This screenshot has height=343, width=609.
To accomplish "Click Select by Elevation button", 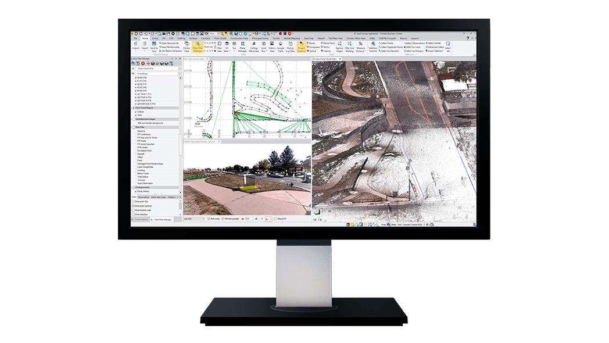I will click(x=388, y=51).
